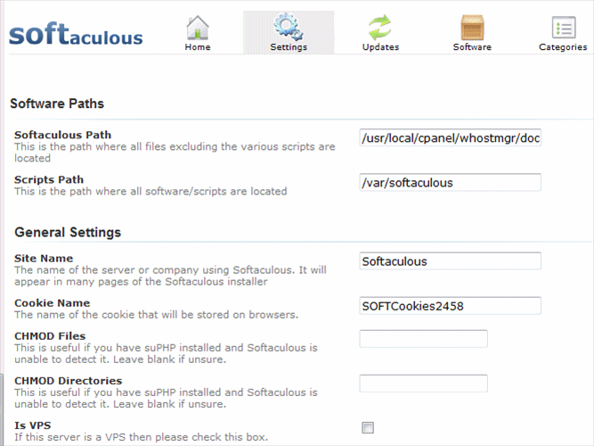Go to Software via its text label
Viewport: 594px width, 446px height.
click(x=471, y=47)
